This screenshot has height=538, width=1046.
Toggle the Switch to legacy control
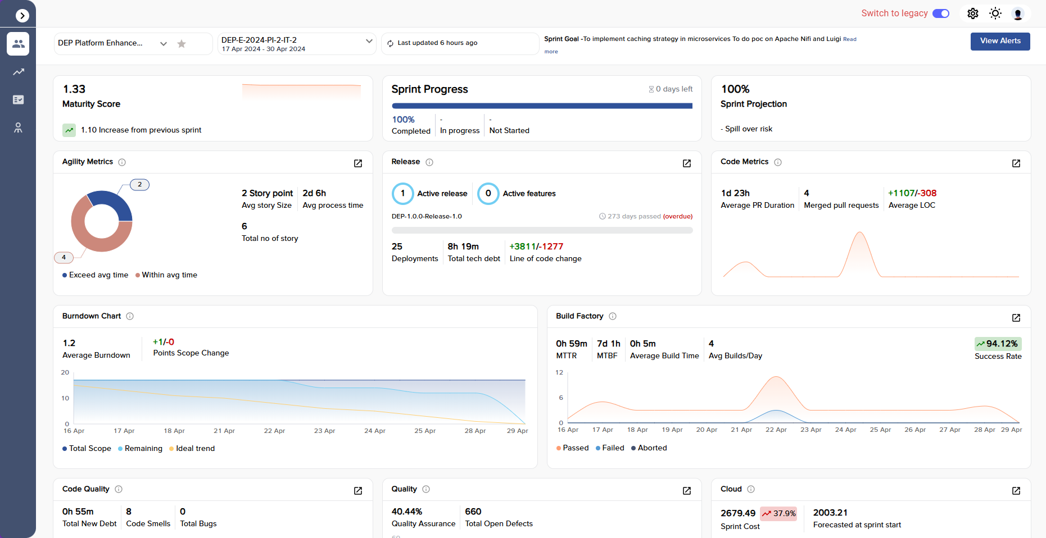941,13
